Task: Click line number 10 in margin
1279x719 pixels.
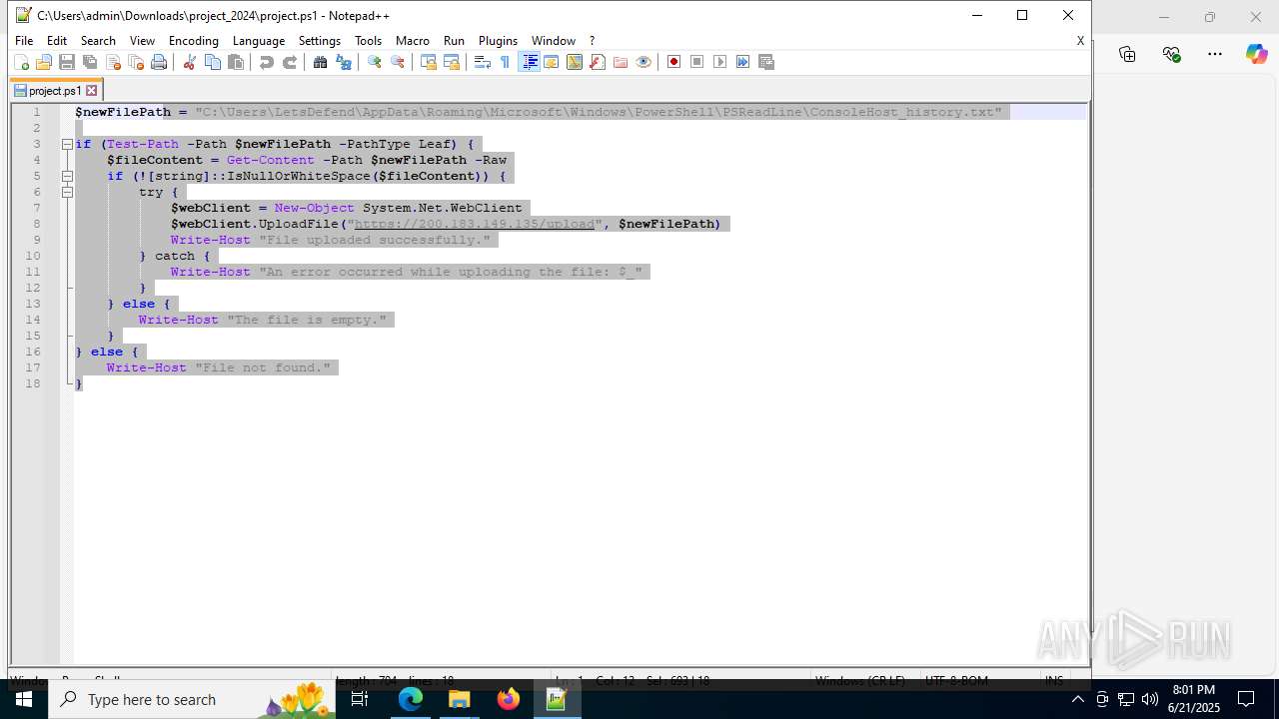Action: (x=33, y=256)
